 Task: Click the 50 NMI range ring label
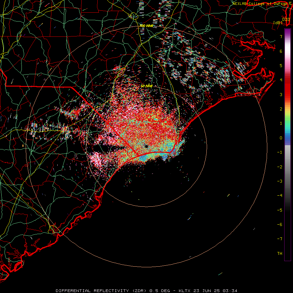[146, 86]
